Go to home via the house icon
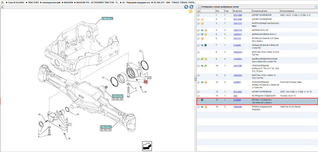 tap(2, 2)
